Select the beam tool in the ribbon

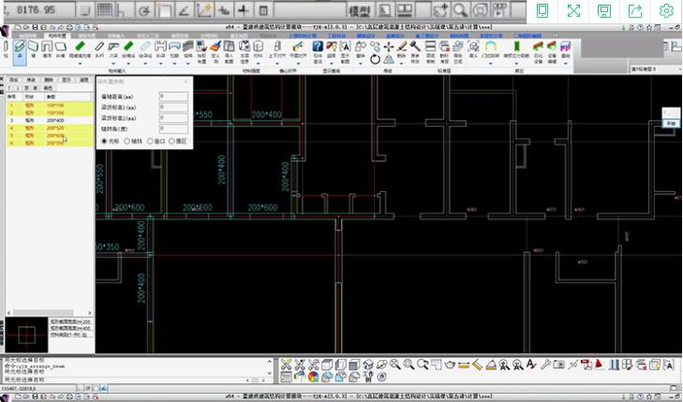20,49
